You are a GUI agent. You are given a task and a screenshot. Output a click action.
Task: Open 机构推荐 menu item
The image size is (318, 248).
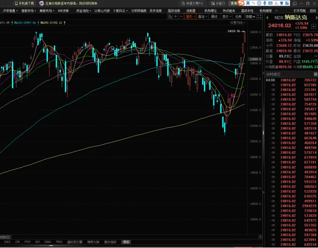[x=266, y=11]
